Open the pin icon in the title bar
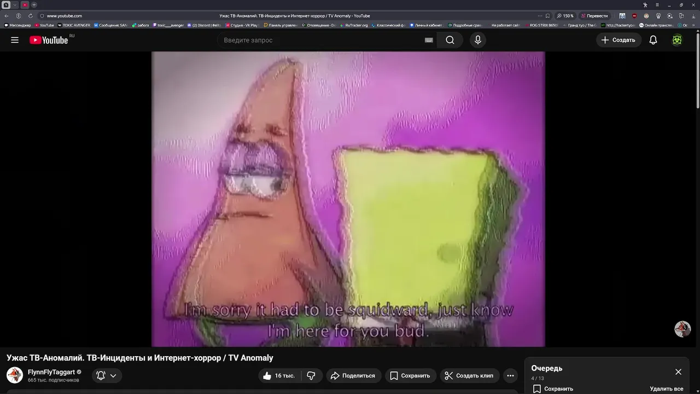The image size is (700, 394). tap(645, 5)
